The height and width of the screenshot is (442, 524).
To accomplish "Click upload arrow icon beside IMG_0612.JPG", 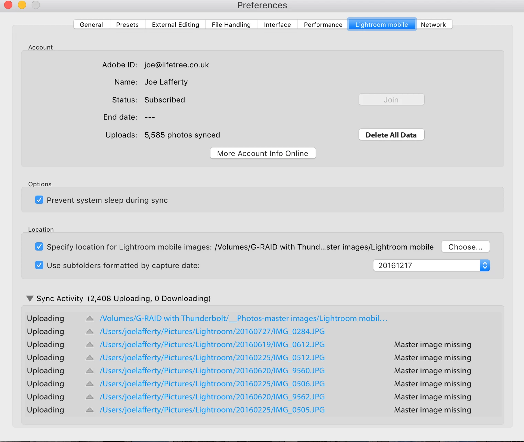I will pos(90,345).
